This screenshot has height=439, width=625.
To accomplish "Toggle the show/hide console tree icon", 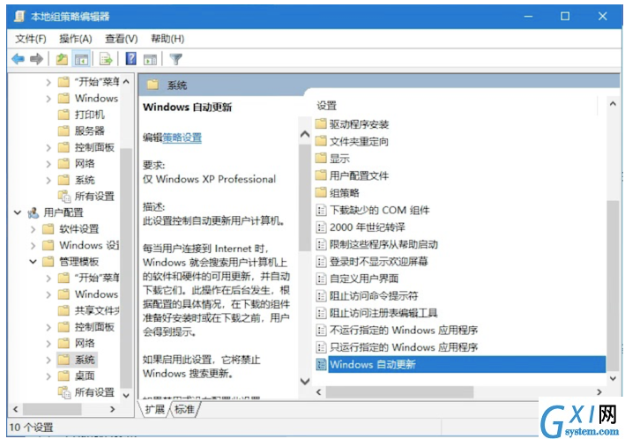I will pos(81,59).
